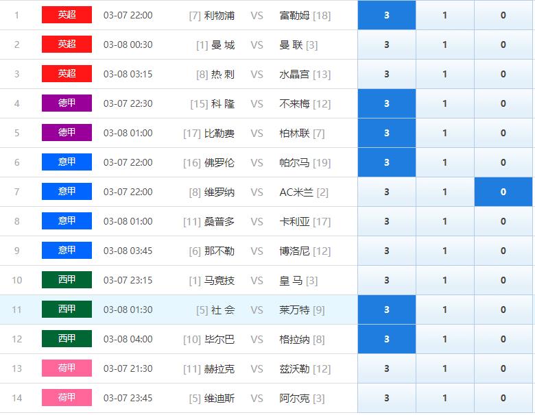Pick 0 for 赫拉克 vs 兹沃勒

click(503, 368)
